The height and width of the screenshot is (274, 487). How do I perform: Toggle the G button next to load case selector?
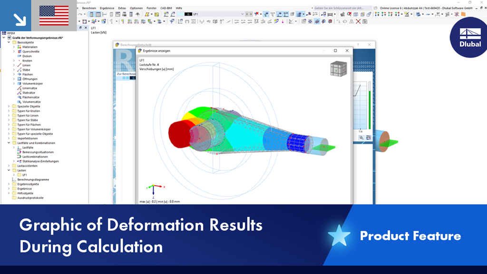tap(189, 14)
